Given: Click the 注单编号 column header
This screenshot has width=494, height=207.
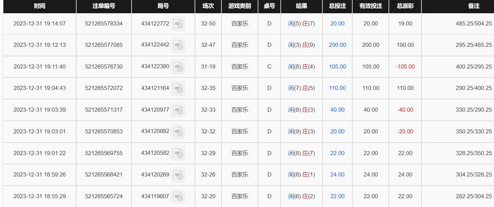Looking at the screenshot, I should (104, 6).
